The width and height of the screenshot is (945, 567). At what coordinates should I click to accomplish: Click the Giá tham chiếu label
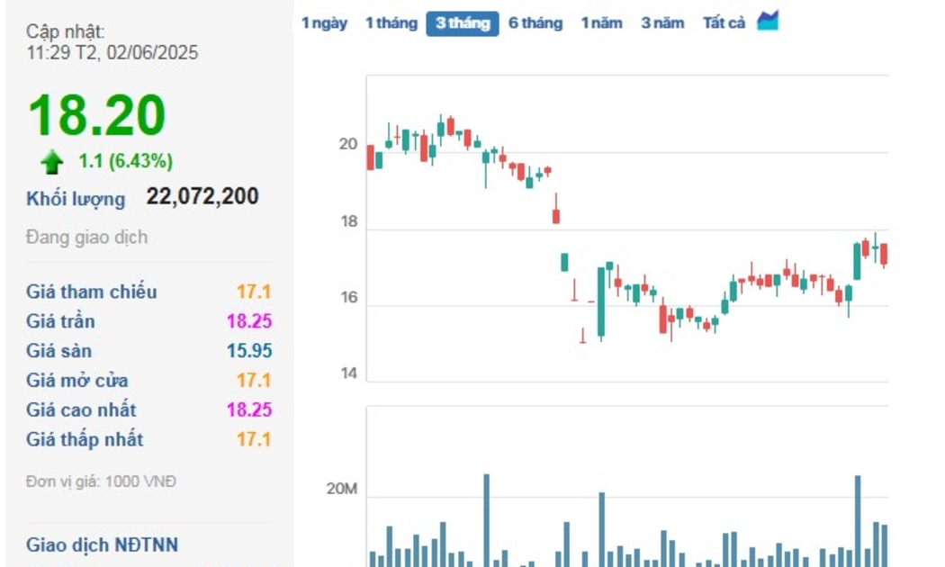coord(91,292)
